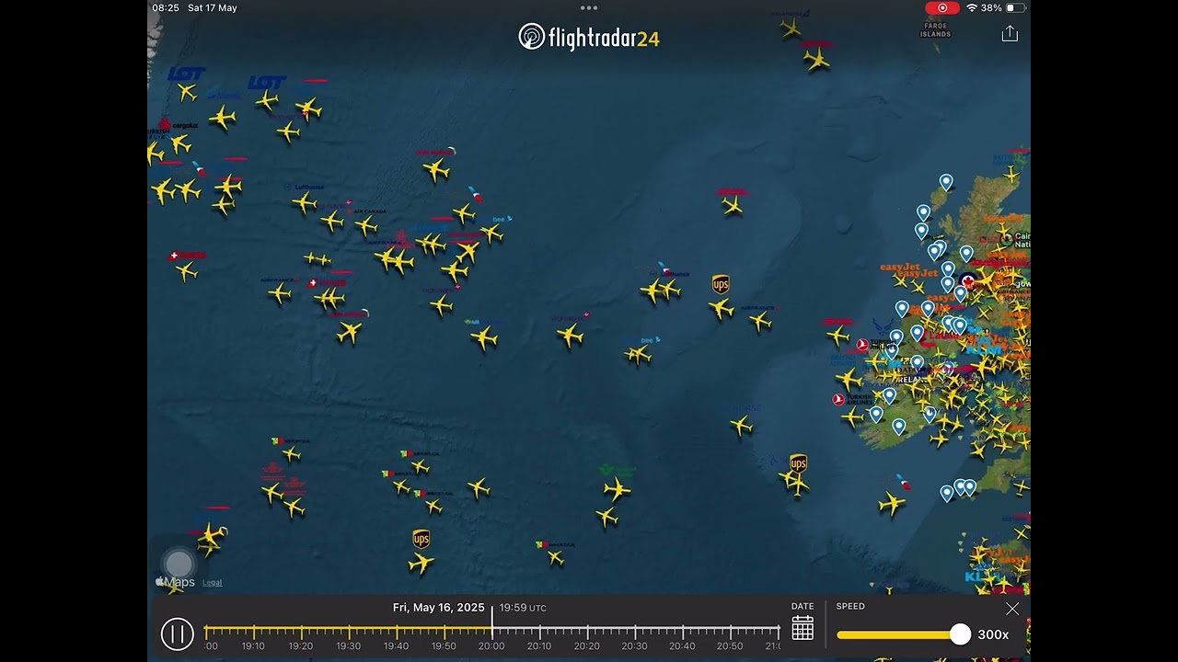This screenshot has width=1178, height=662.
Task: Tap the AssistiveTouch floating button
Action: [179, 564]
